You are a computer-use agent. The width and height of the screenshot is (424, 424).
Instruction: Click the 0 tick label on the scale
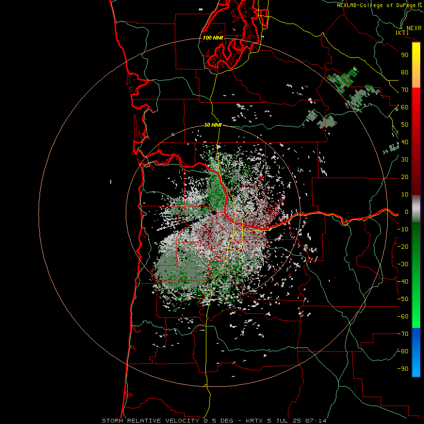point(407,212)
